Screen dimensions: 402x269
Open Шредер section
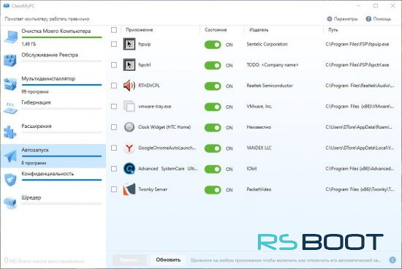[53, 203]
